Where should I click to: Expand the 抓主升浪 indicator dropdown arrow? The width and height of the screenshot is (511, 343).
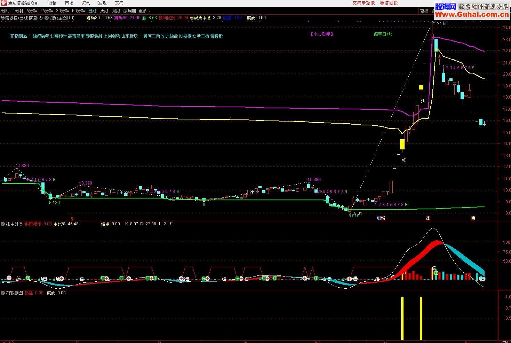tap(3, 224)
